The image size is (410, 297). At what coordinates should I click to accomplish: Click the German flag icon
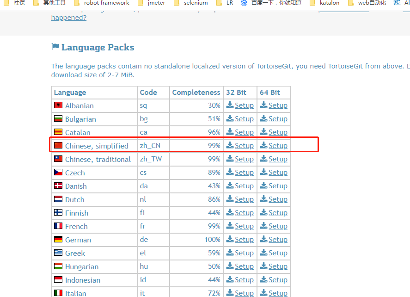click(x=58, y=239)
